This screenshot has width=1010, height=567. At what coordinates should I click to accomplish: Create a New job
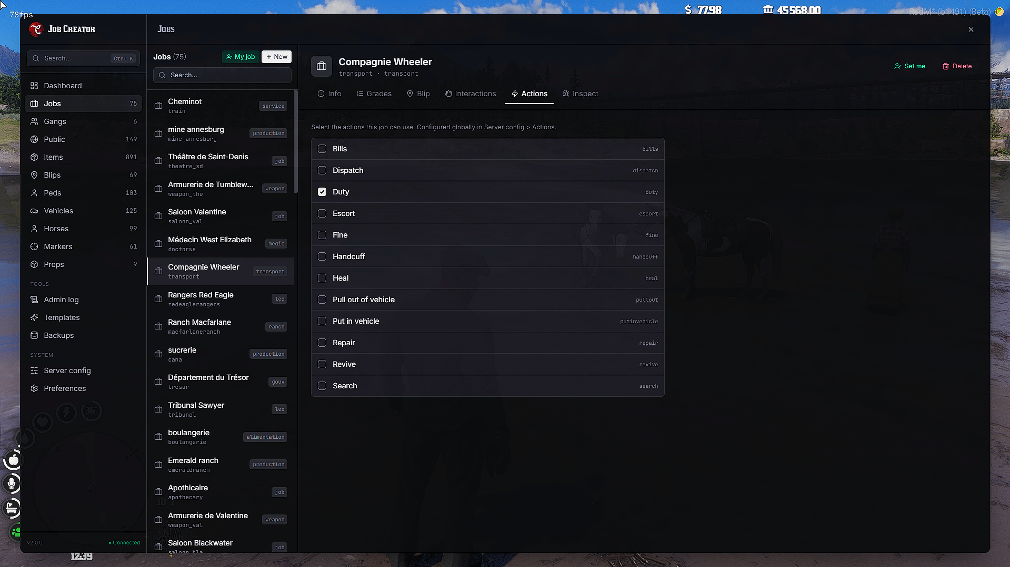pyautogui.click(x=276, y=57)
